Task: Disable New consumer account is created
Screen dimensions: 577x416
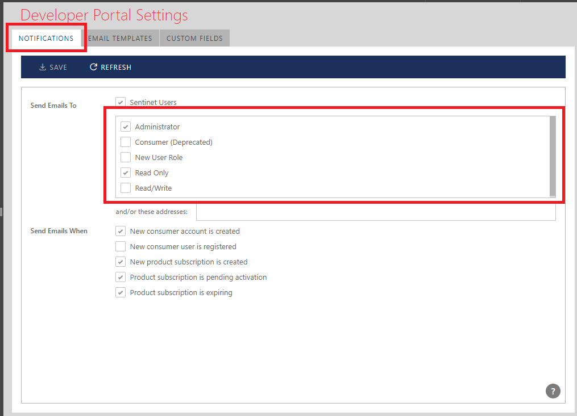Action: [x=121, y=232]
